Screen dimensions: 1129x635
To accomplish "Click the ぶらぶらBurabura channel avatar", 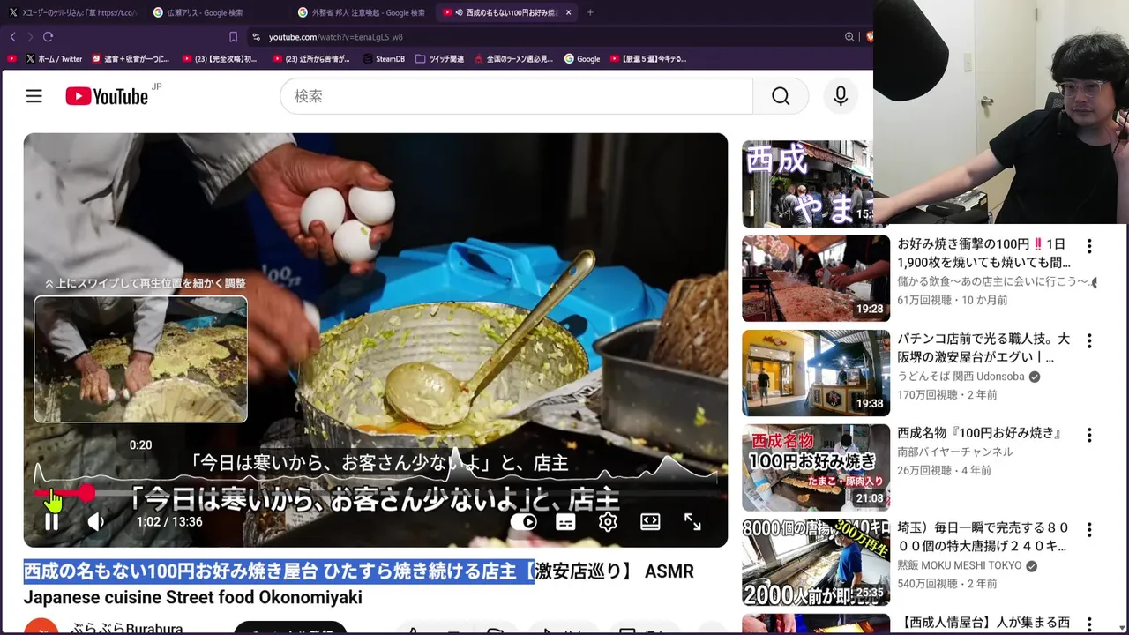I will [41, 626].
